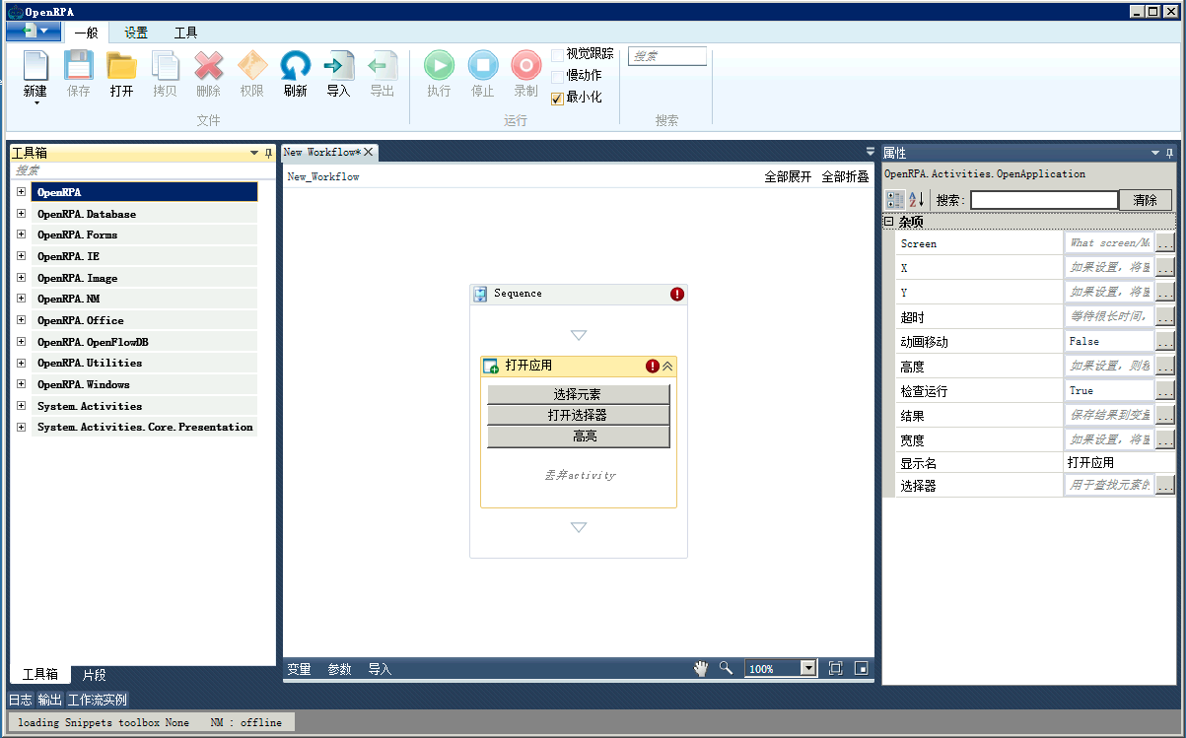Click the 删除 (Delete) red X icon
1186x738 pixels.
click(209, 65)
